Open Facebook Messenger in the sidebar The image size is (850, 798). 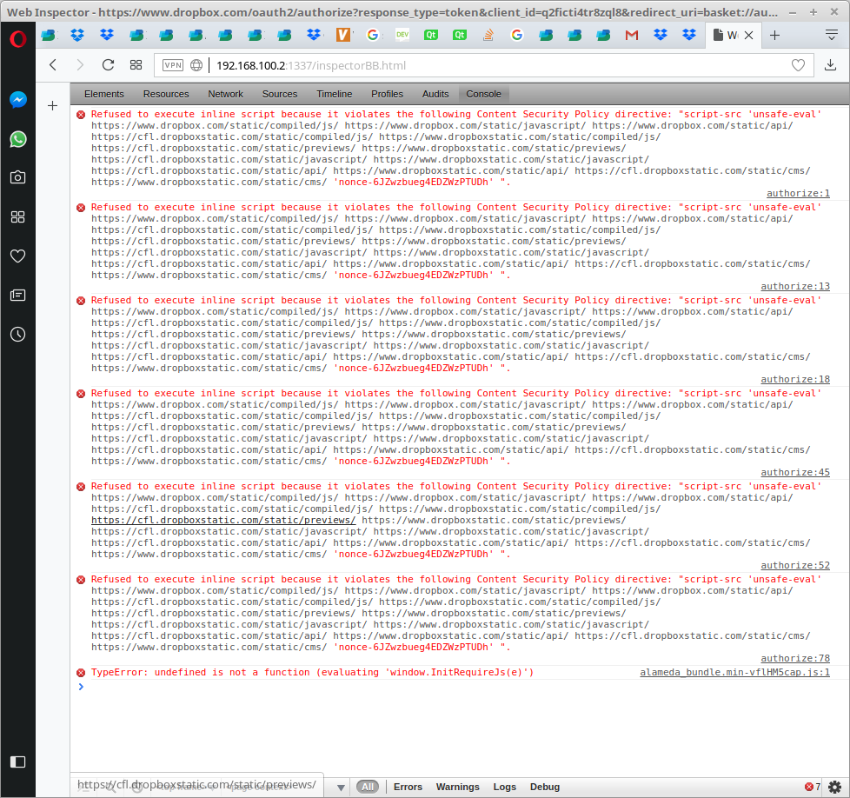tap(17, 99)
